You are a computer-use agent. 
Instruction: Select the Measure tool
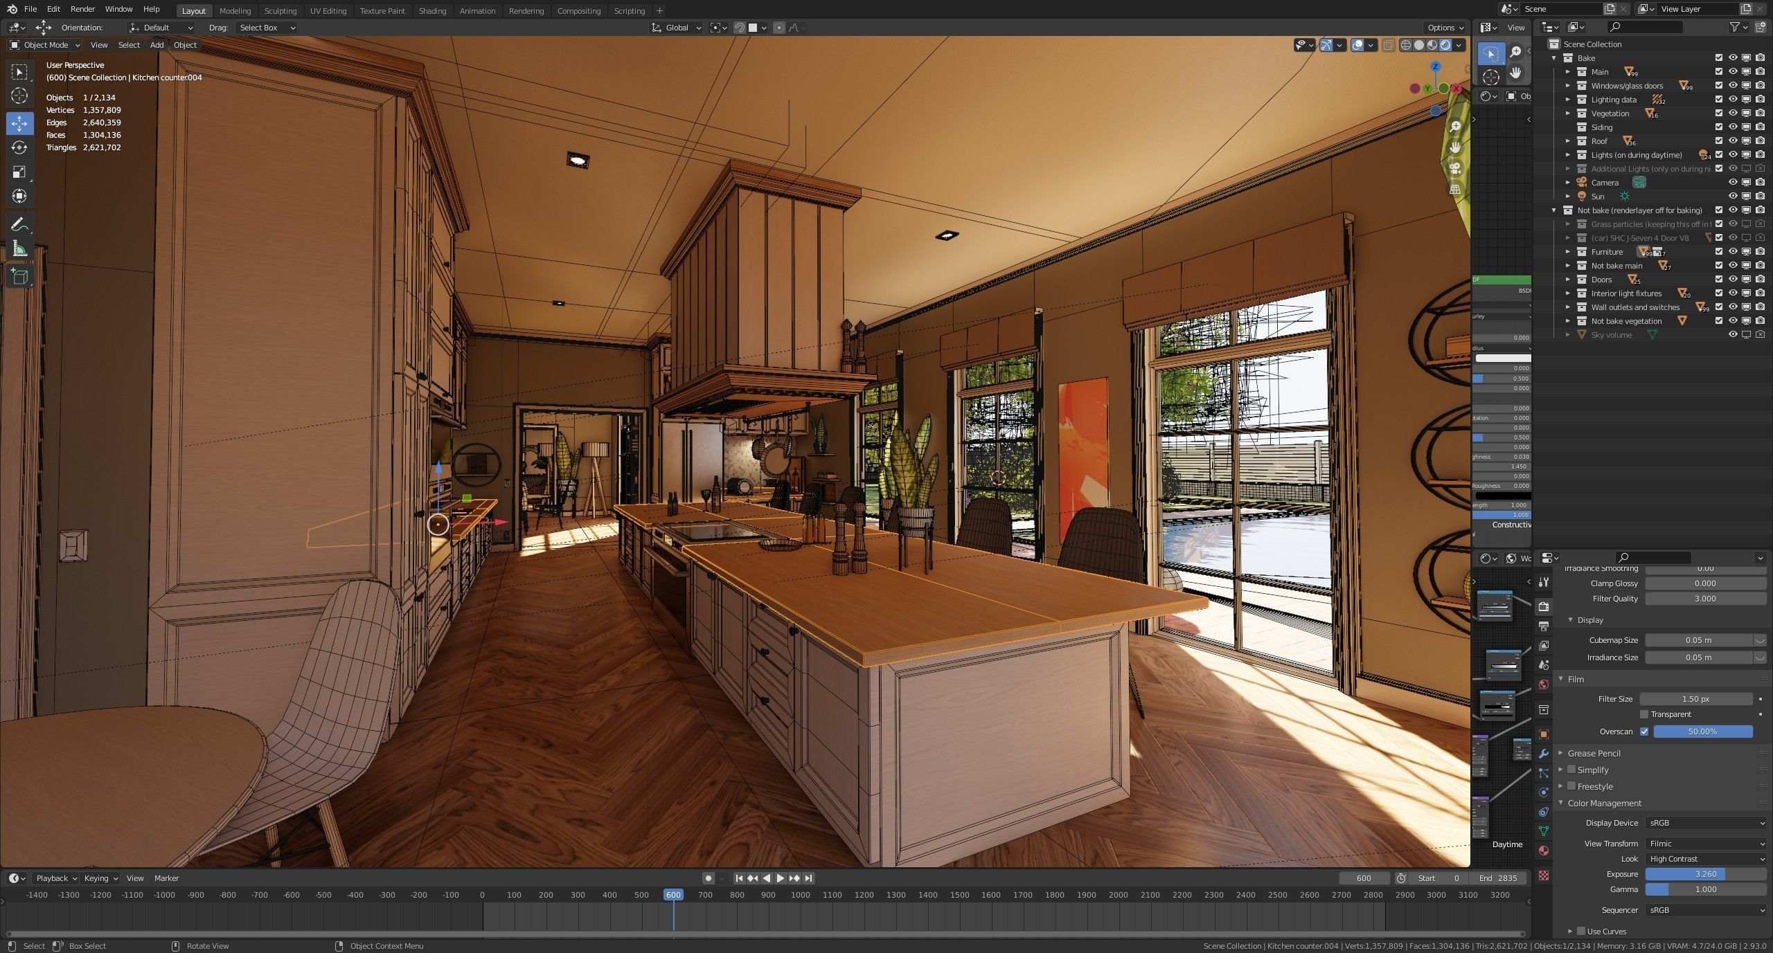[19, 248]
